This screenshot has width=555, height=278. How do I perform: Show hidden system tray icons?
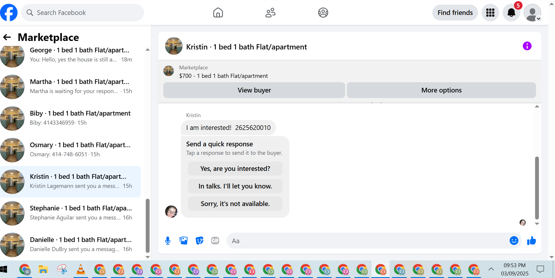[491, 269]
